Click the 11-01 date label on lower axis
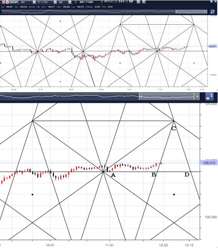 [109, 245]
